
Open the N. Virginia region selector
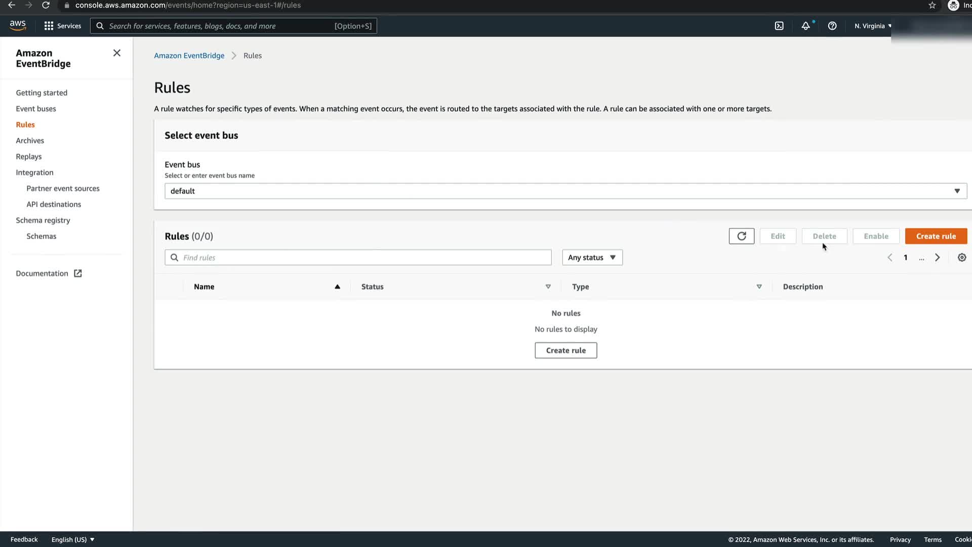point(873,26)
